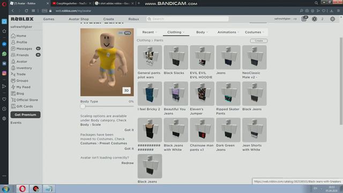Open VK in Opera sidebar
This screenshot has width=343, height=193.
(4, 63)
